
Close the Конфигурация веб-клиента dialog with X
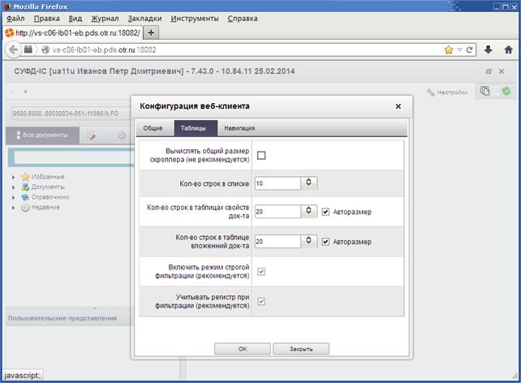pyautogui.click(x=398, y=106)
